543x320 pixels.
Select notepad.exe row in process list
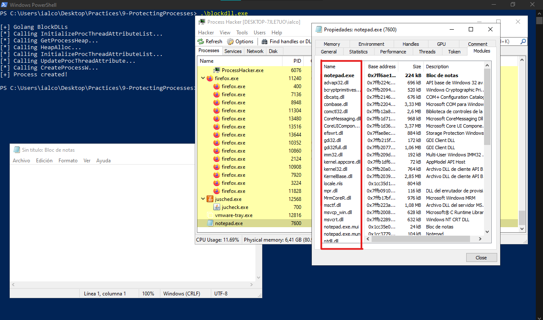click(254, 223)
